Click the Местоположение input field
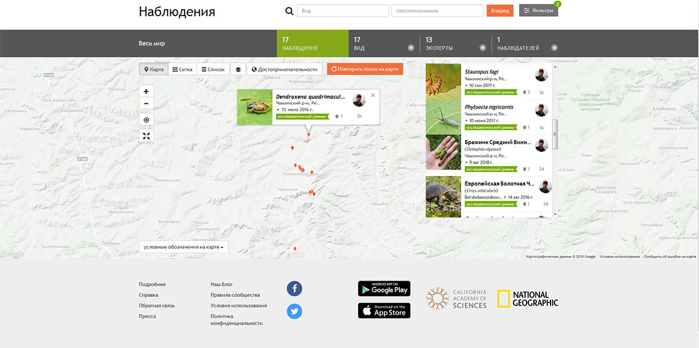 pyautogui.click(x=437, y=11)
